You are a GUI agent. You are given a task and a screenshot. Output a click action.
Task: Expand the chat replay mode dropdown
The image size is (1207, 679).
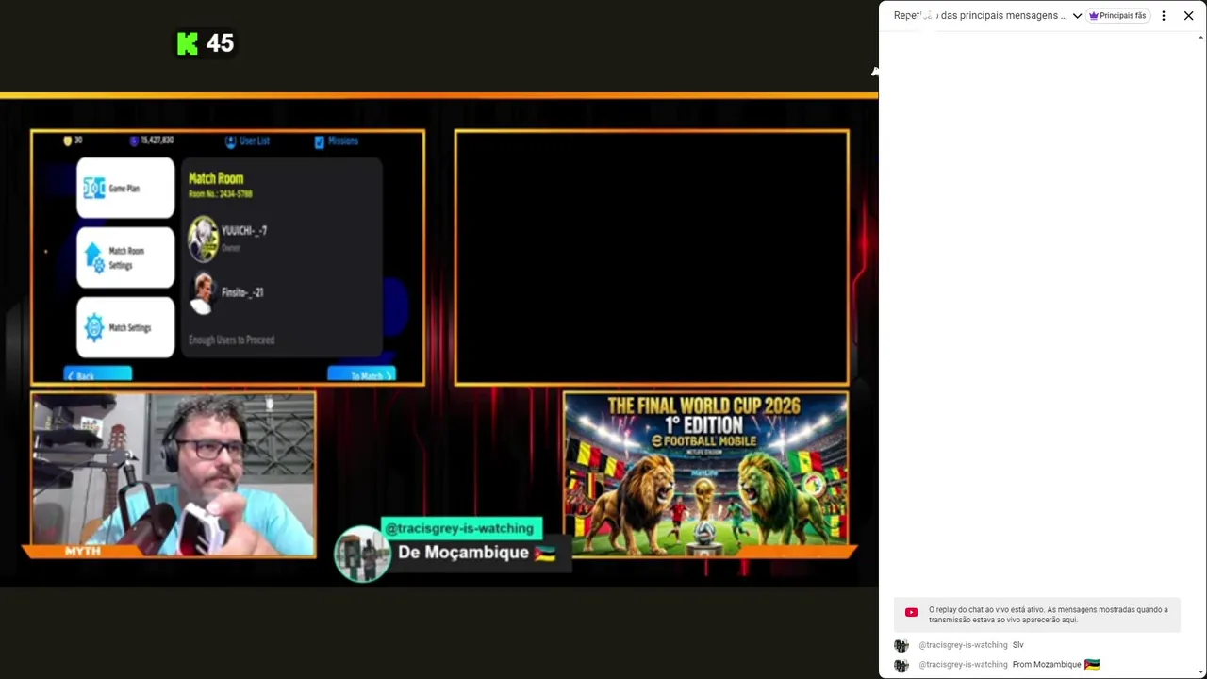point(1077,16)
